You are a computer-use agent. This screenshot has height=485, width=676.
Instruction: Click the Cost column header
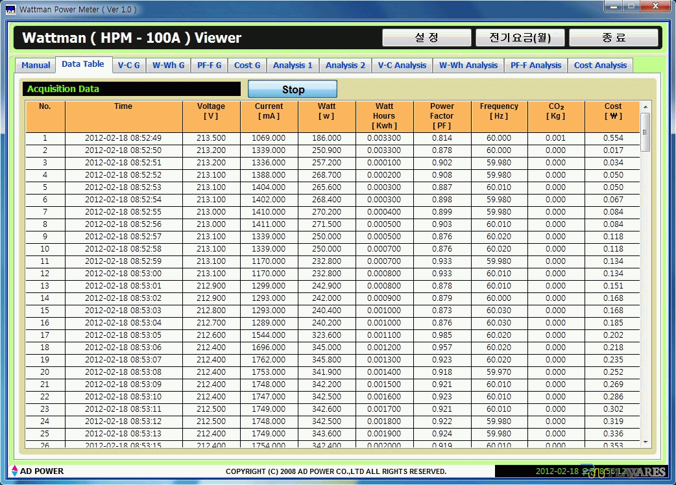pyautogui.click(x=612, y=116)
